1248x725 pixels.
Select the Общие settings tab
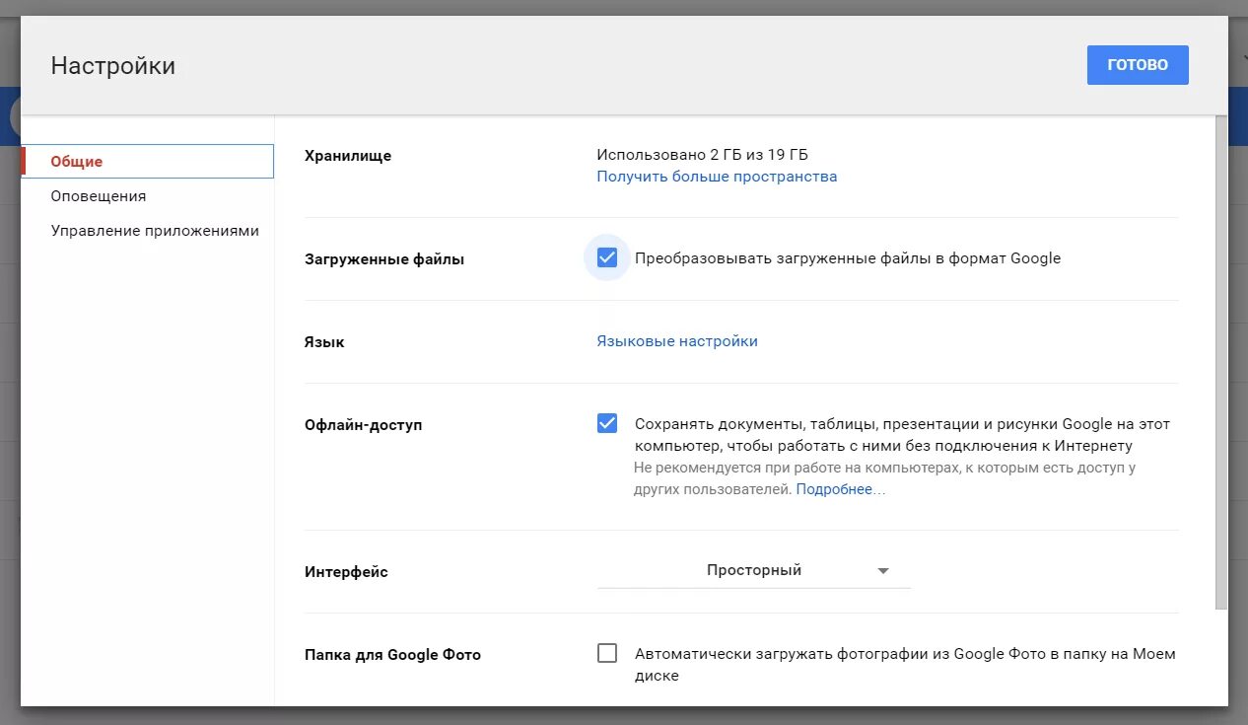pos(77,162)
